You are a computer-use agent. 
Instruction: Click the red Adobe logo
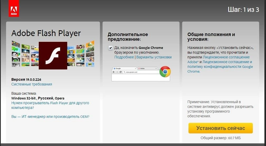tap(14, 8)
